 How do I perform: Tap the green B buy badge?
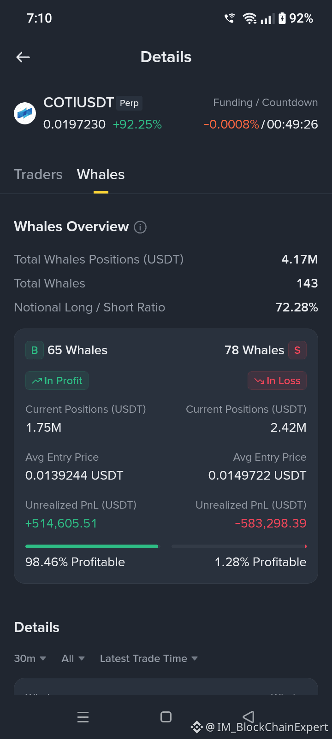click(35, 350)
